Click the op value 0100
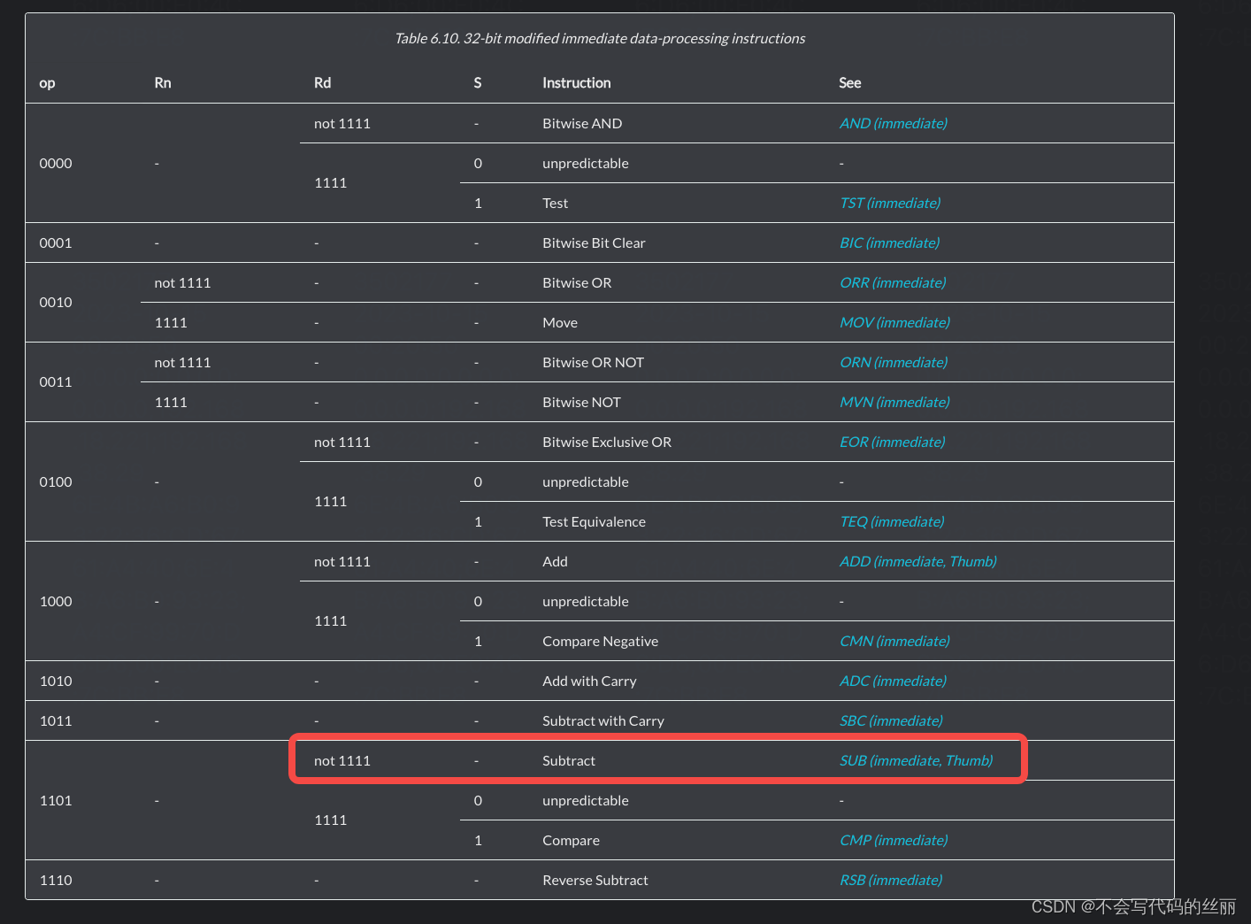This screenshot has height=924, width=1251. (x=56, y=482)
